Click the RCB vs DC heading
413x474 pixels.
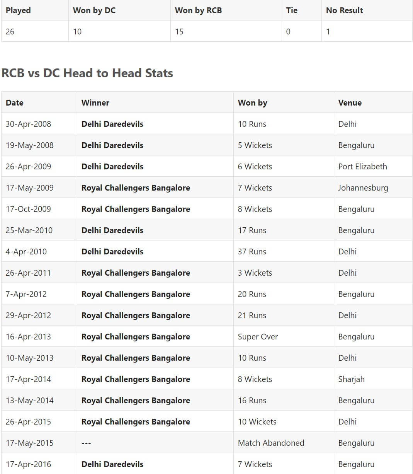point(87,73)
